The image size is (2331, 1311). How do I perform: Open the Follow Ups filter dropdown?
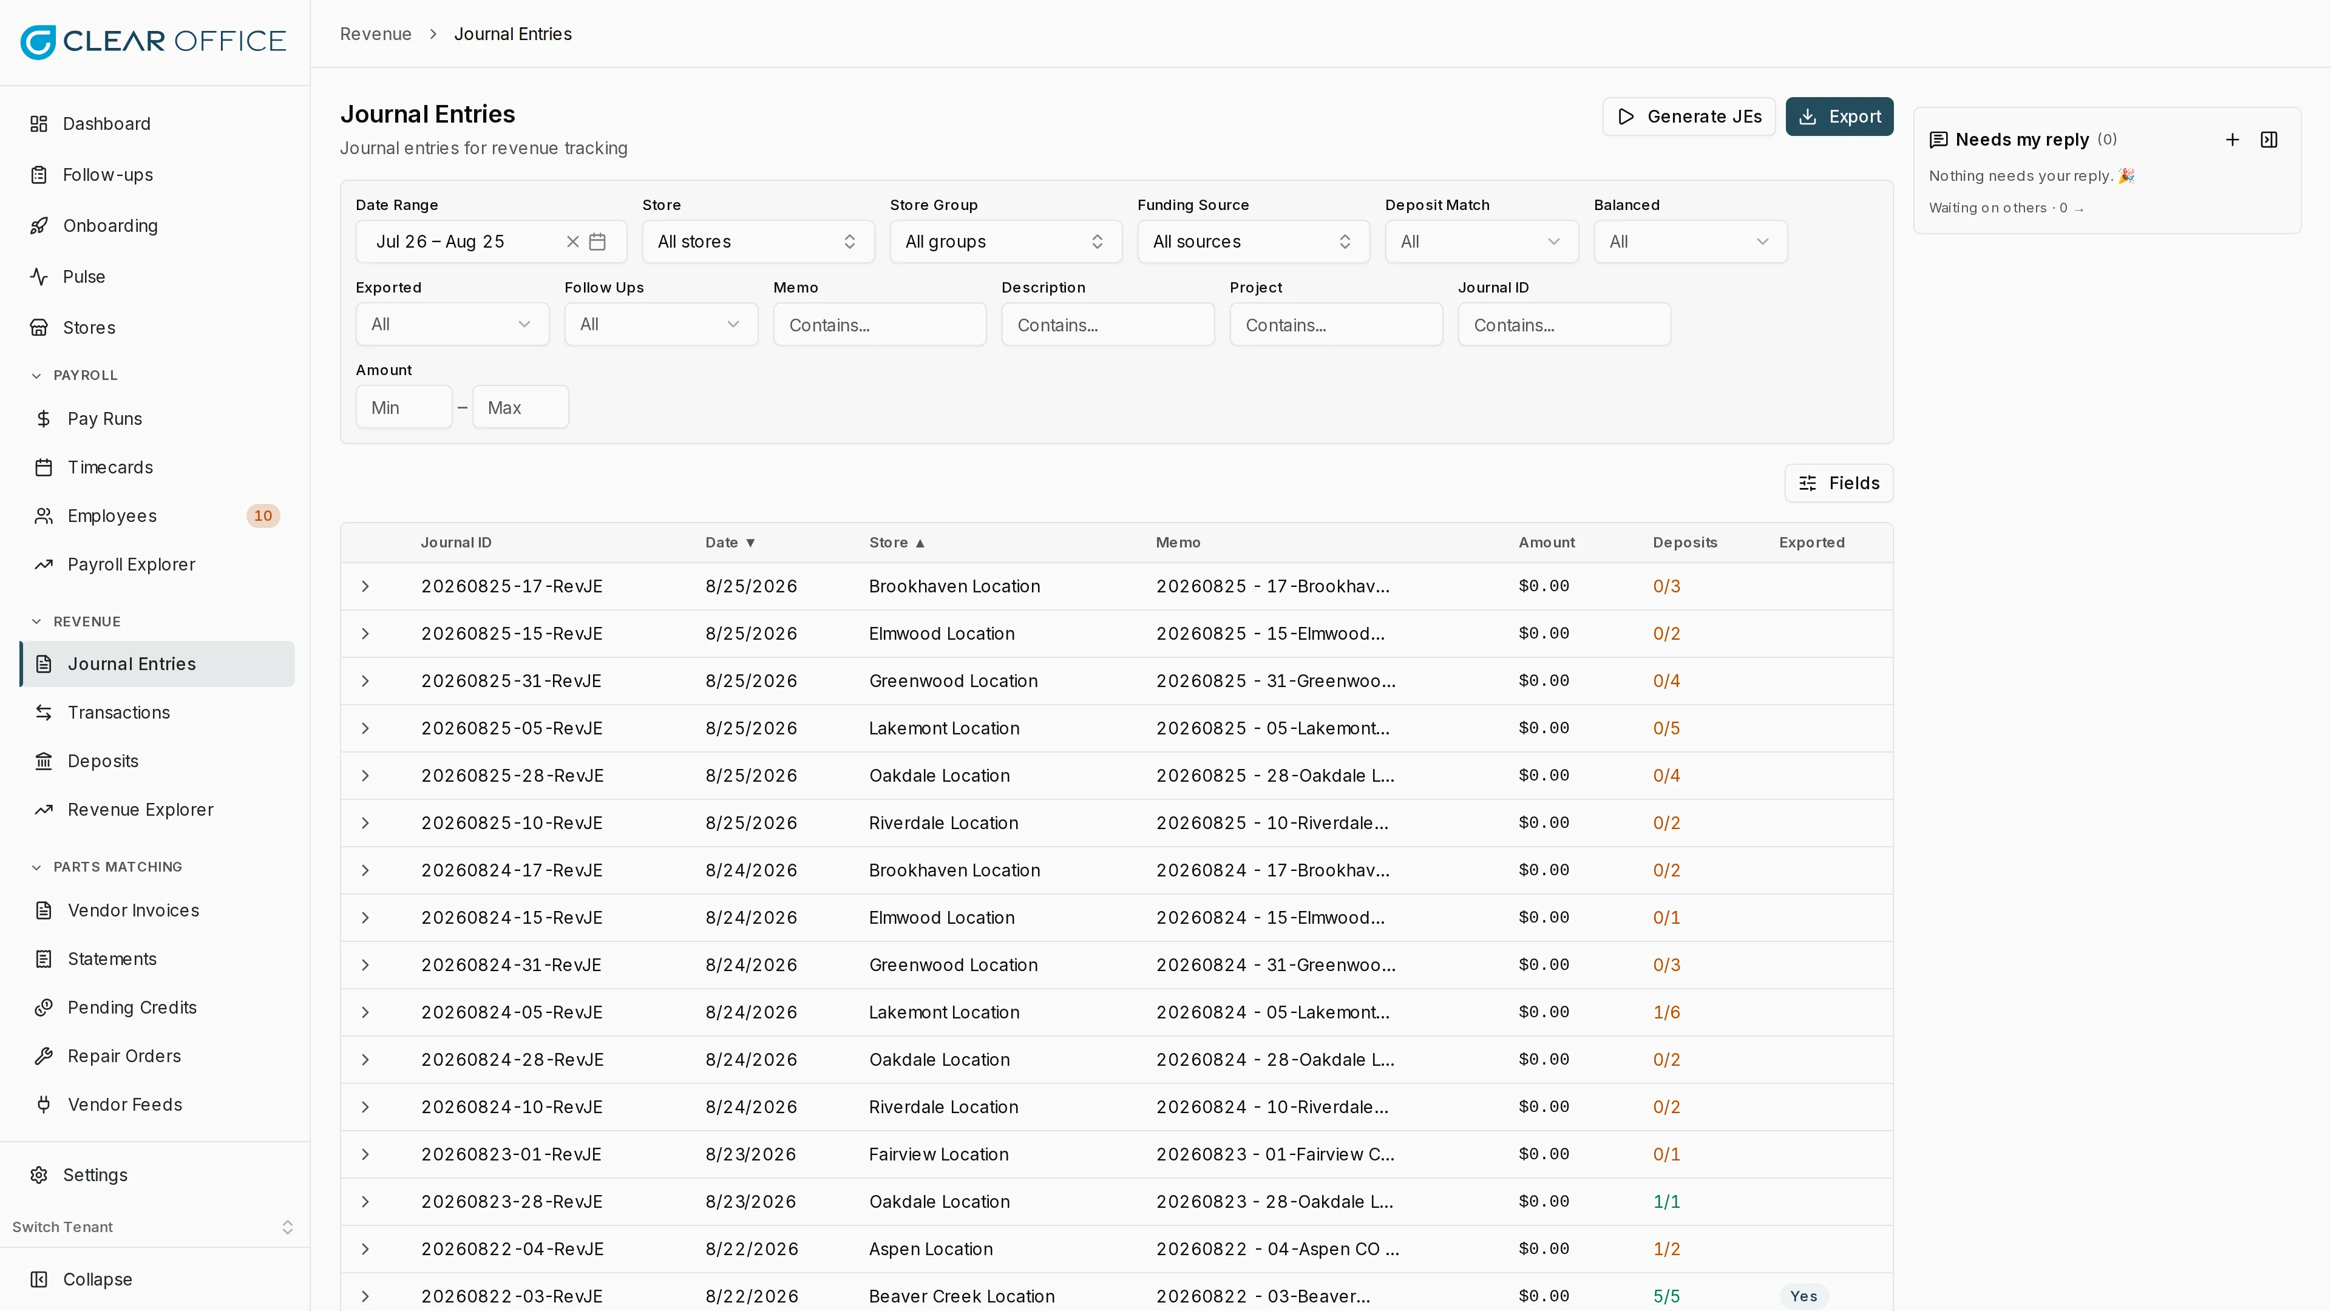662,324
